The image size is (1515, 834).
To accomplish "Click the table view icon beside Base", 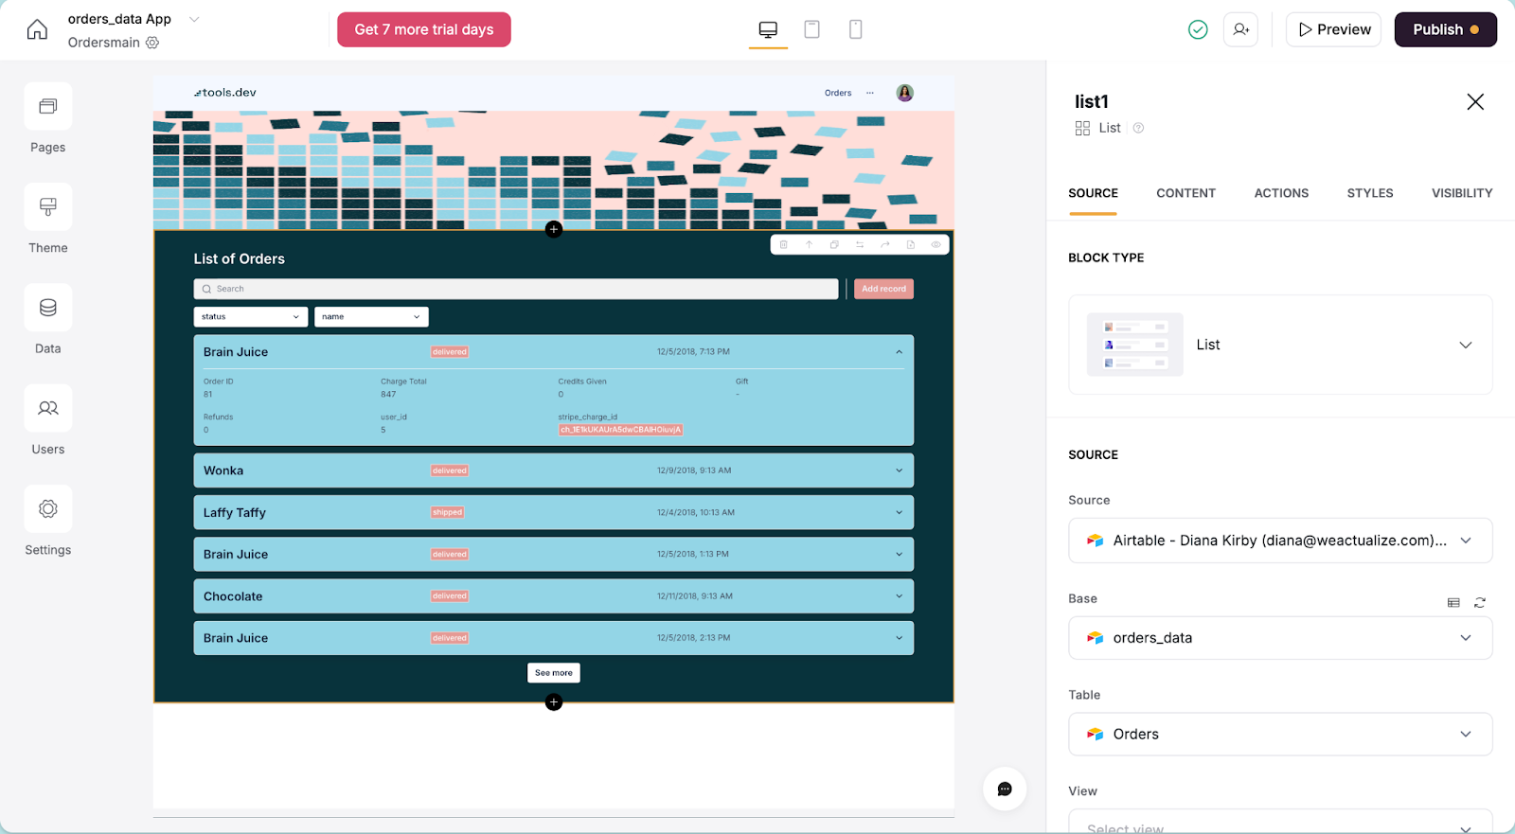I will pos(1453,602).
